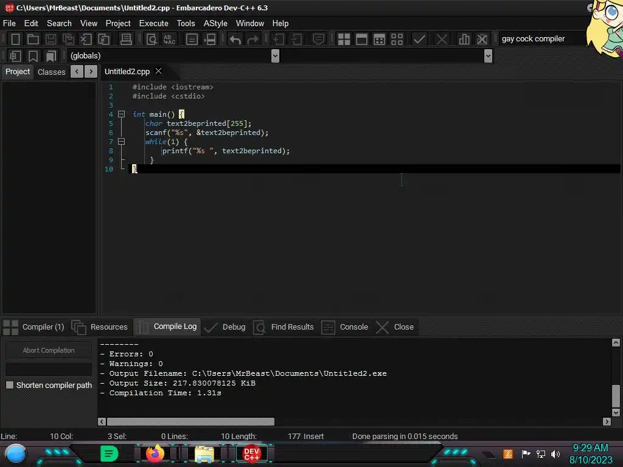623x467 pixels.
Task: Open the AStyle menu
Action: [215, 24]
